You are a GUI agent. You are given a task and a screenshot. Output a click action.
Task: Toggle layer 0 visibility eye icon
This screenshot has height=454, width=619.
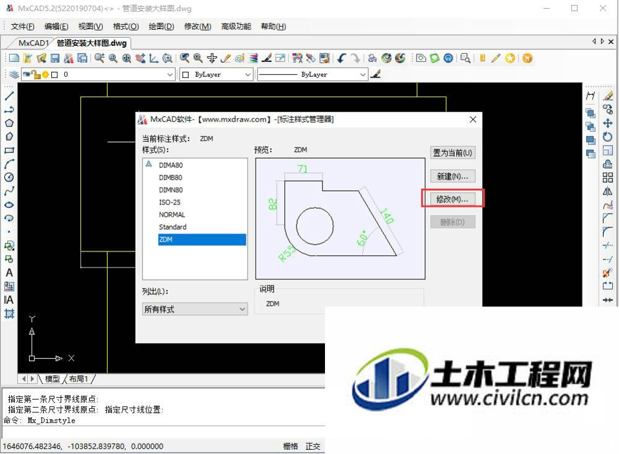(27, 74)
